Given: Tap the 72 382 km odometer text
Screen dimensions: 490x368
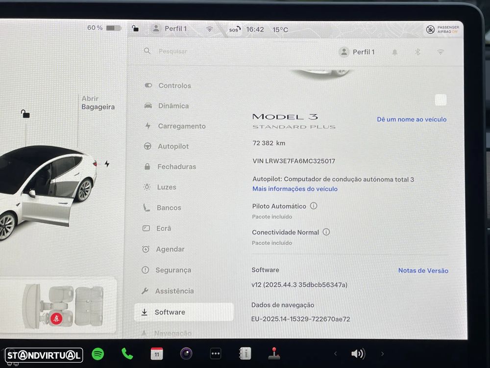Looking at the screenshot, I should point(269,143).
